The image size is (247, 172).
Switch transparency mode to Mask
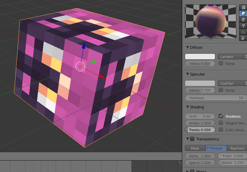(195, 148)
